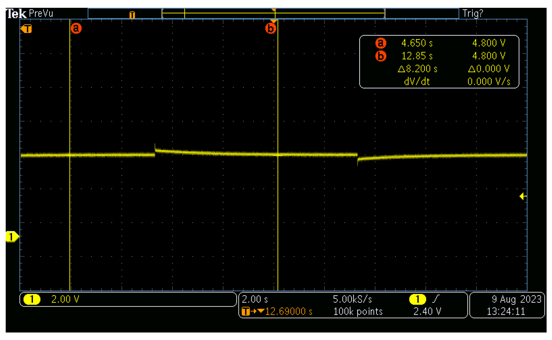The height and width of the screenshot is (340, 552).
Task: Click cursor b time value '12.85 s'
Action: [x=417, y=56]
